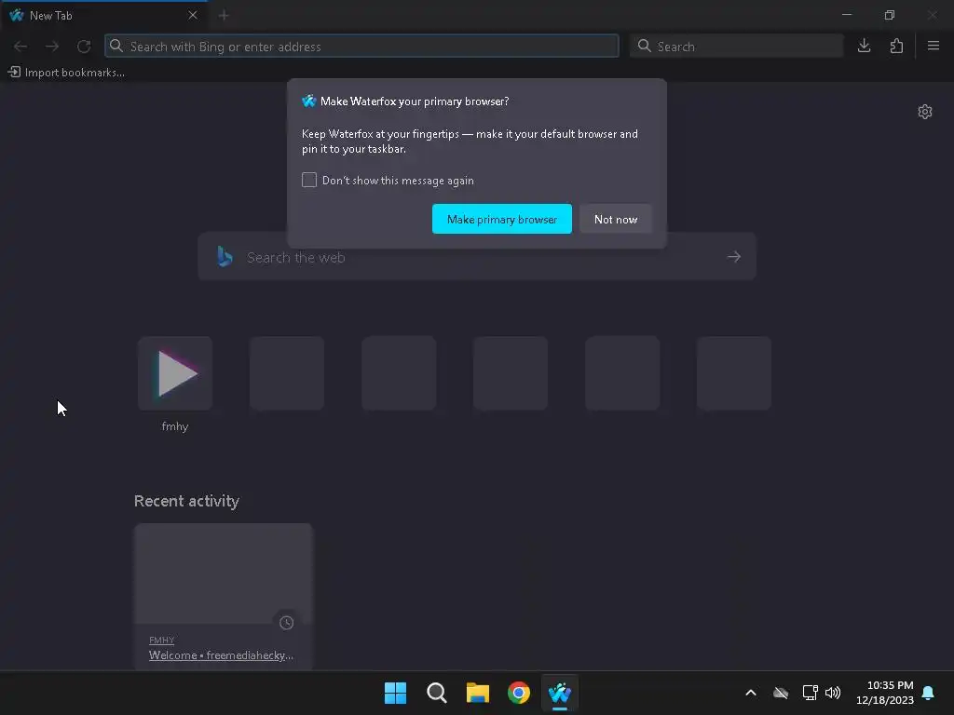Image resolution: width=954 pixels, height=715 pixels.
Task: Click the Recent activity heading
Action: coord(186,501)
